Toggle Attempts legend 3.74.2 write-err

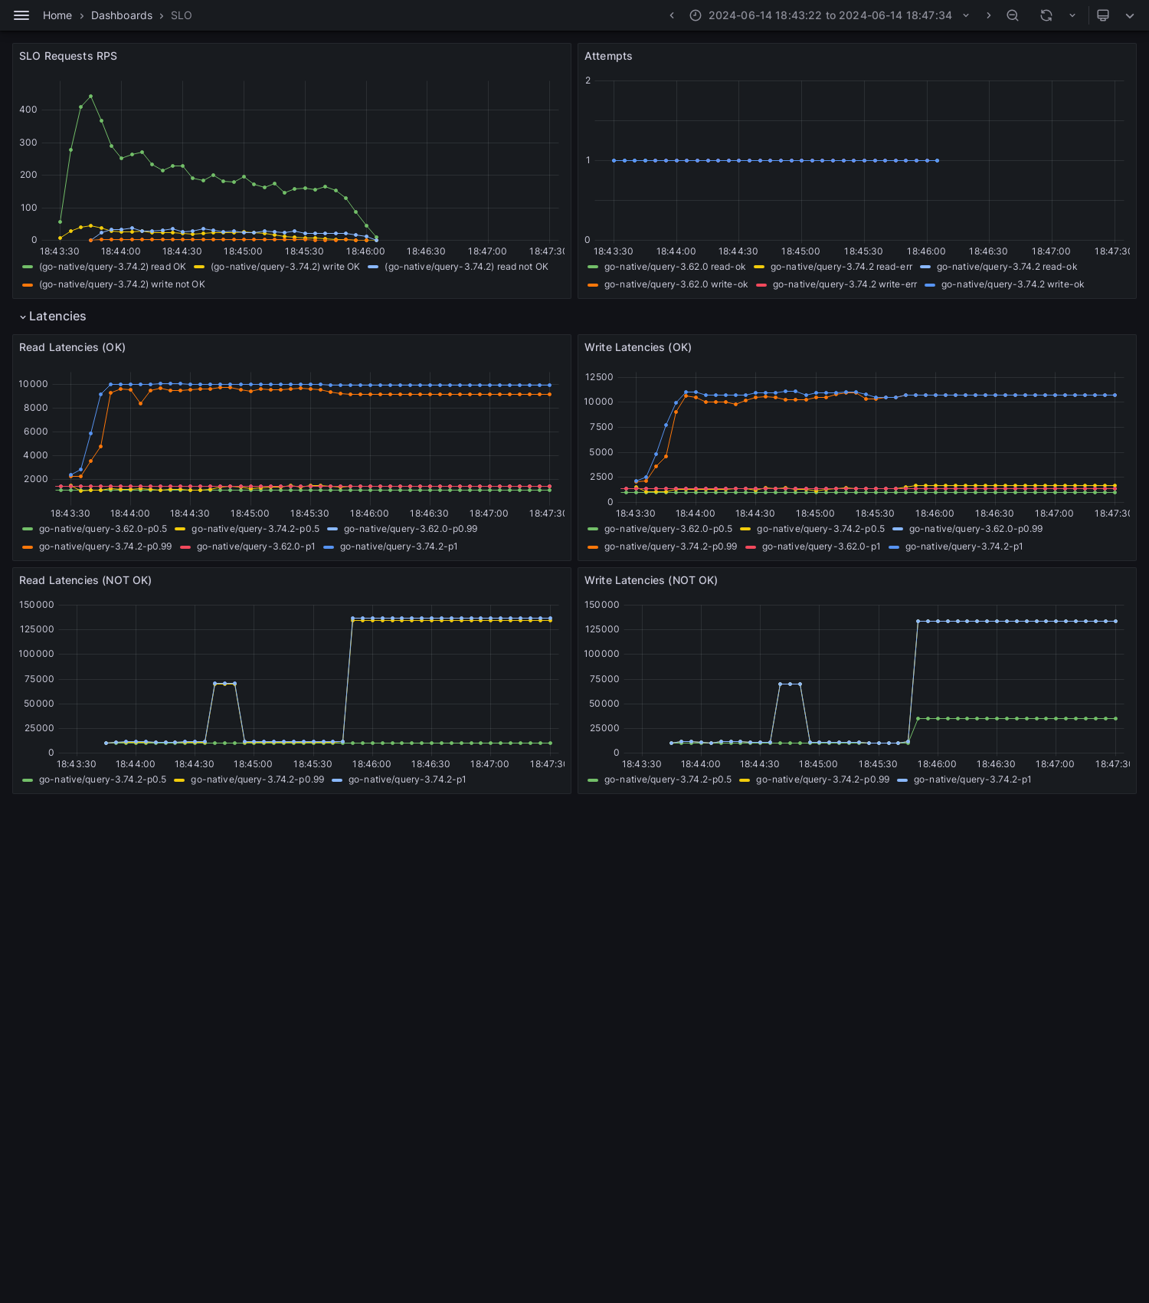[845, 284]
